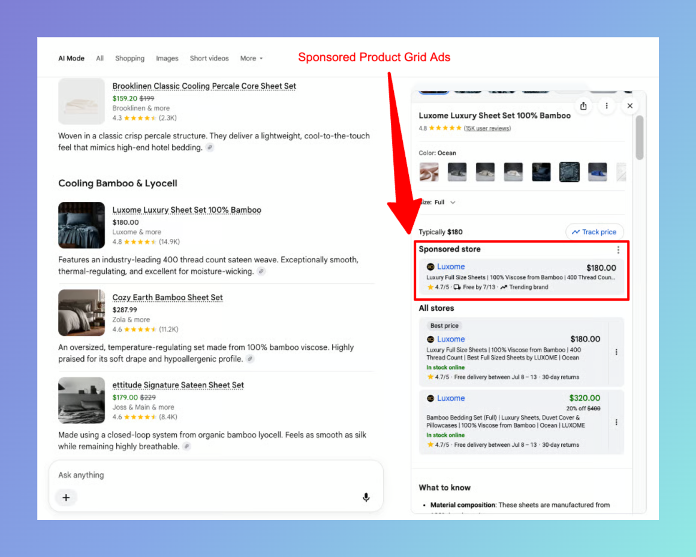The height and width of the screenshot is (557, 696).
Task: Click the Brooklinen & more sellers text
Action: 141,108
